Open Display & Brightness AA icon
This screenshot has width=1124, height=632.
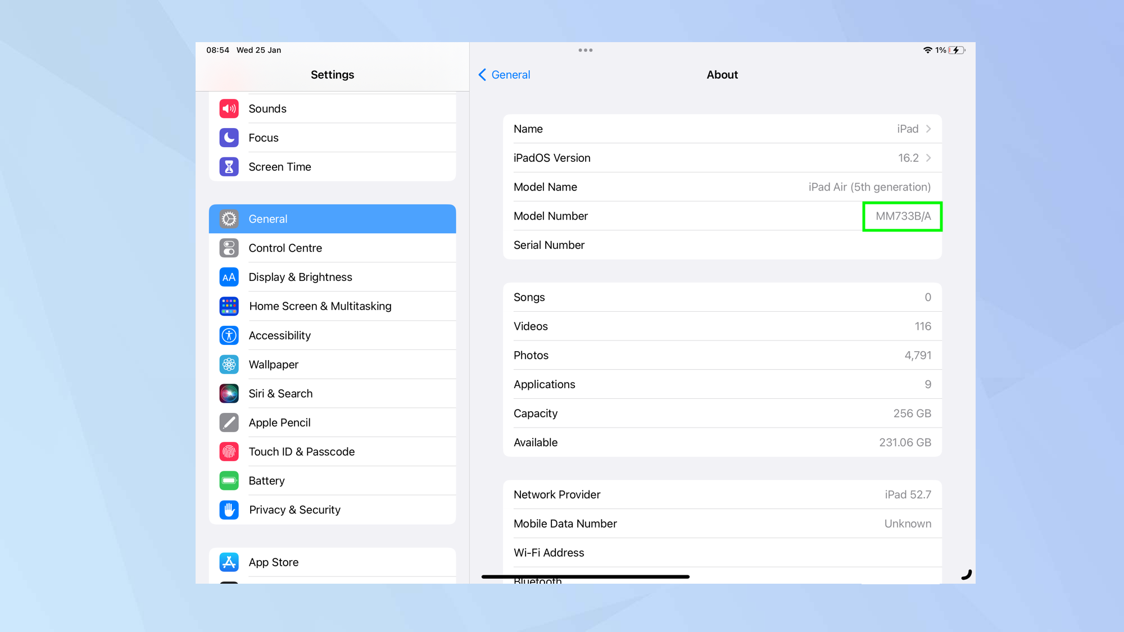[x=229, y=277]
